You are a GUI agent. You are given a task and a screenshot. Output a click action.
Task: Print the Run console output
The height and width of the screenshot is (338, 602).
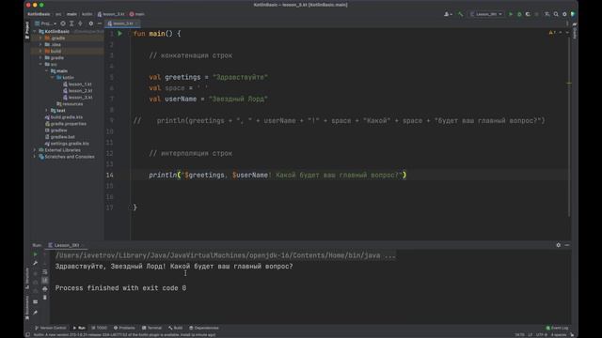[45, 288]
